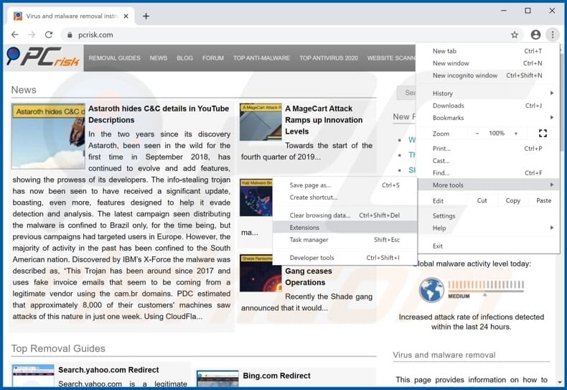Click Cut in the Edit row
The image size is (567, 390).
(x=482, y=200)
